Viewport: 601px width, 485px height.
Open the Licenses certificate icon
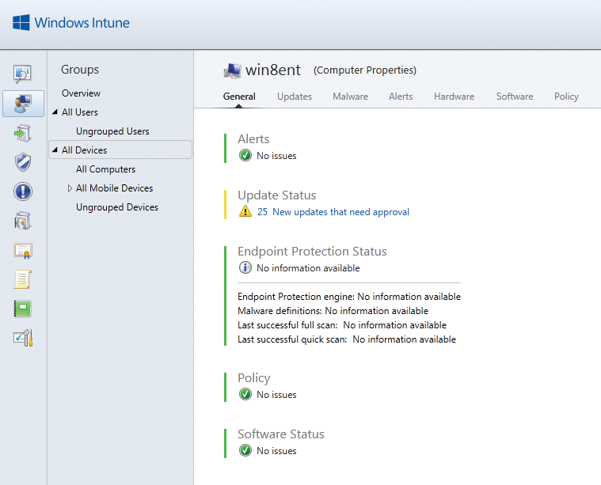[x=23, y=251]
